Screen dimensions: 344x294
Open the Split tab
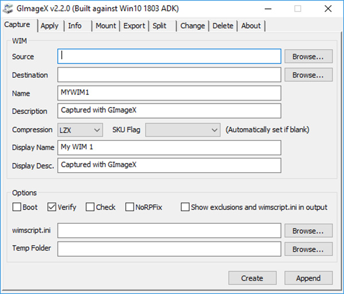[159, 26]
